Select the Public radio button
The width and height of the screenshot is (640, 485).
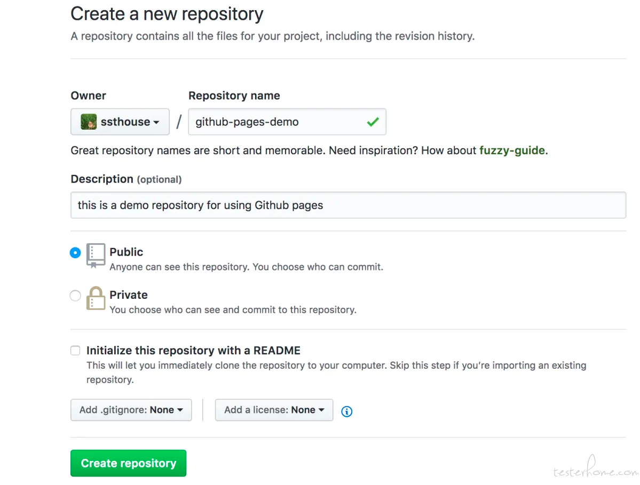coord(75,252)
